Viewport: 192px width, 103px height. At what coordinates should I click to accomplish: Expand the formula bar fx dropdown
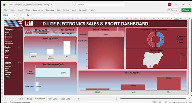30,15
